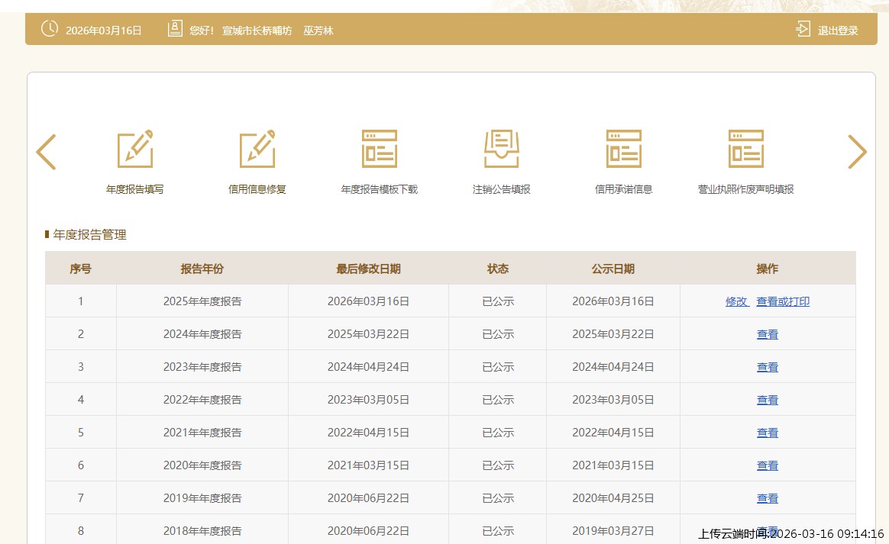Click the 年度报告模板下载 icon

(x=380, y=149)
